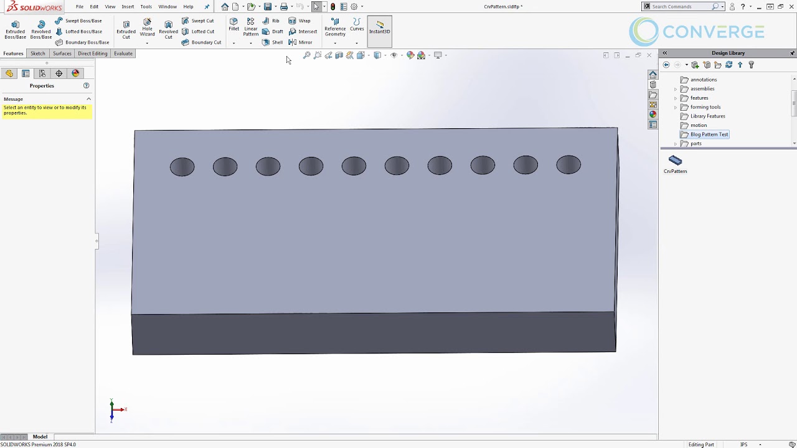797x448 pixels.
Task: Click in Search Commands field
Action: (681, 6)
